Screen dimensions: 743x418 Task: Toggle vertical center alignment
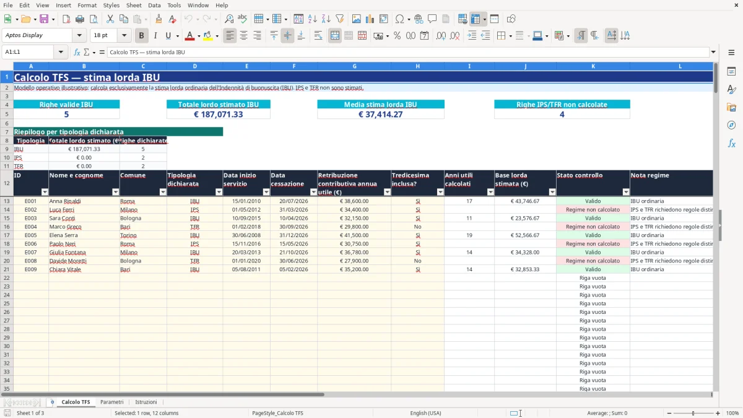click(x=287, y=36)
